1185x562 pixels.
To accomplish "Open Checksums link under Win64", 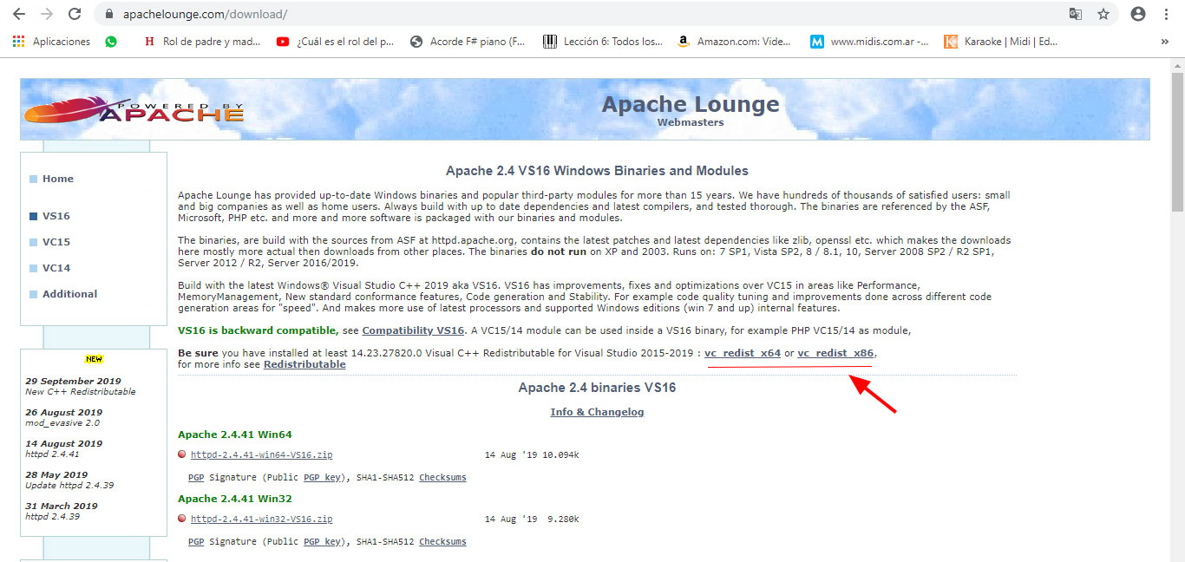I will [x=442, y=477].
